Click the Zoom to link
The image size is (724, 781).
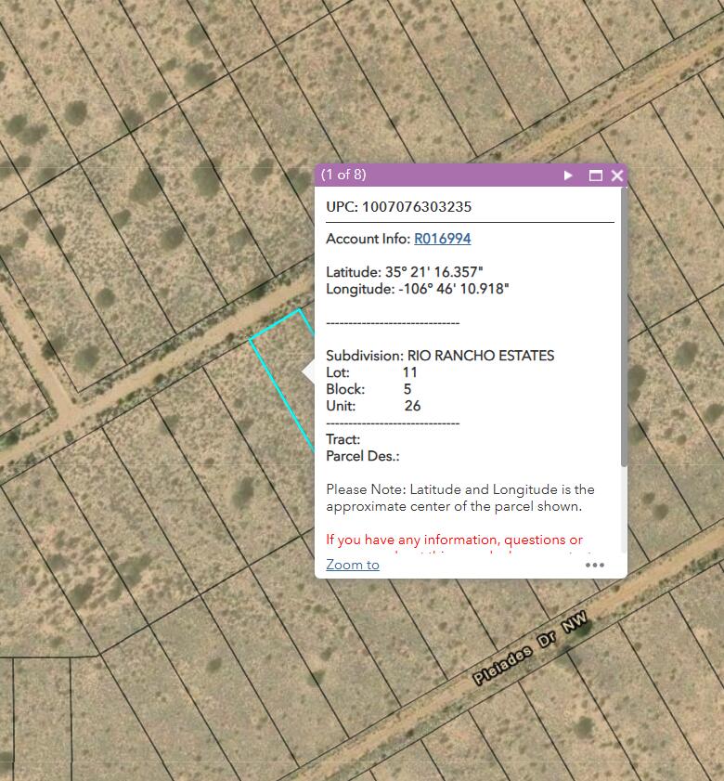click(353, 565)
